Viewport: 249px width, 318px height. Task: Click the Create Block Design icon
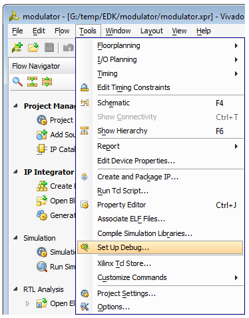pos(42,186)
